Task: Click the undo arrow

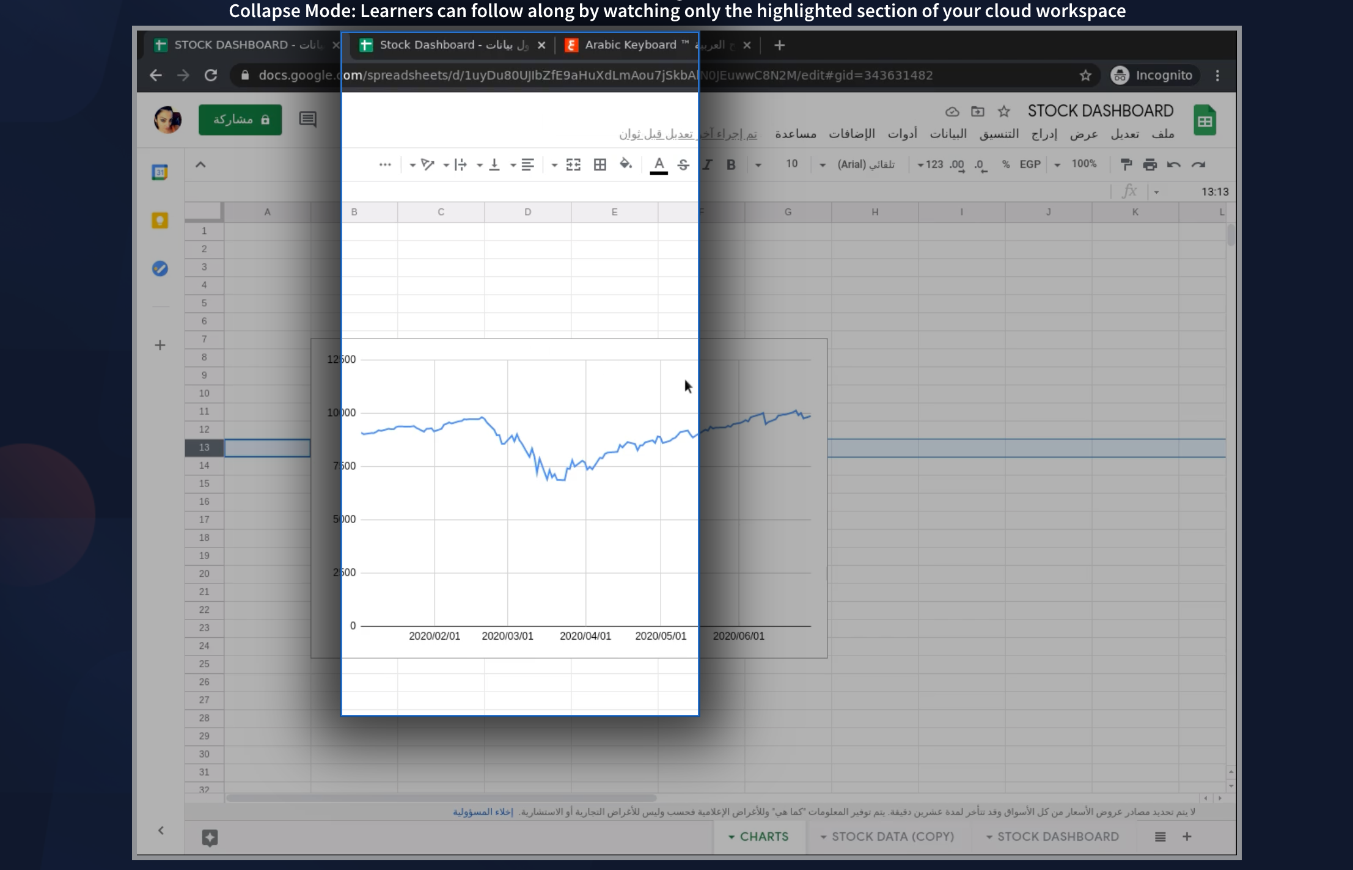Action: tap(1173, 164)
